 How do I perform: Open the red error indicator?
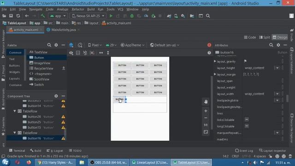click(209, 45)
